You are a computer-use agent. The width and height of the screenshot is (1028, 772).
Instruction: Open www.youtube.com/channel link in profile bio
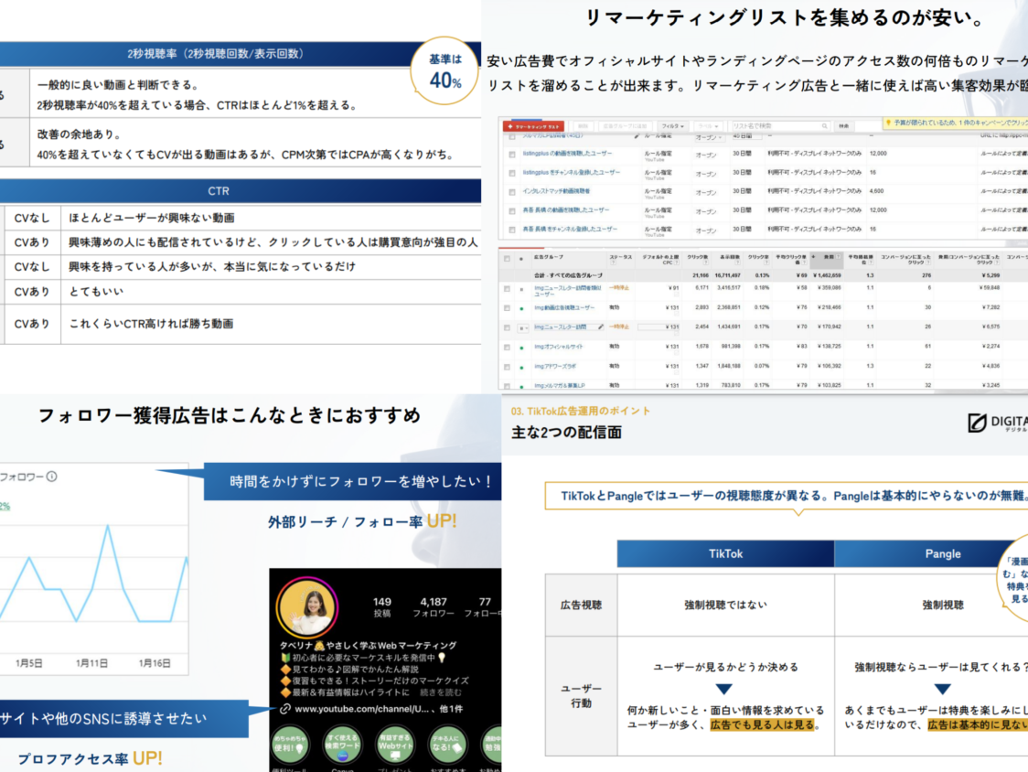[x=361, y=709]
